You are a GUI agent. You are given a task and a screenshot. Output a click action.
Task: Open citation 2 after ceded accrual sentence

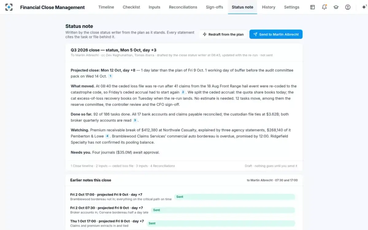tap(183, 92)
